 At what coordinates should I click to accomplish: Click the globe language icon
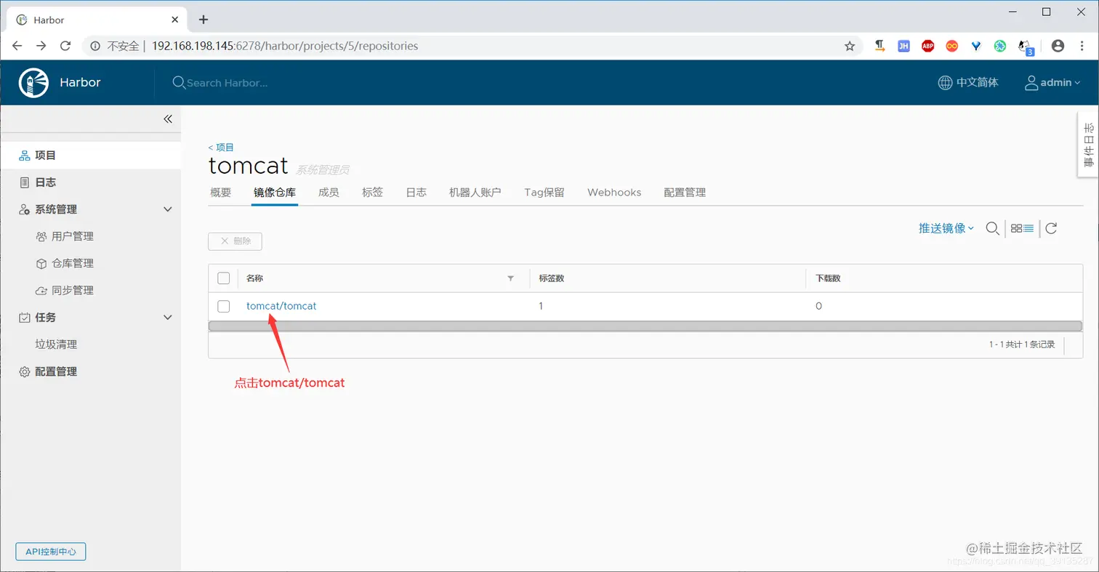coord(945,83)
